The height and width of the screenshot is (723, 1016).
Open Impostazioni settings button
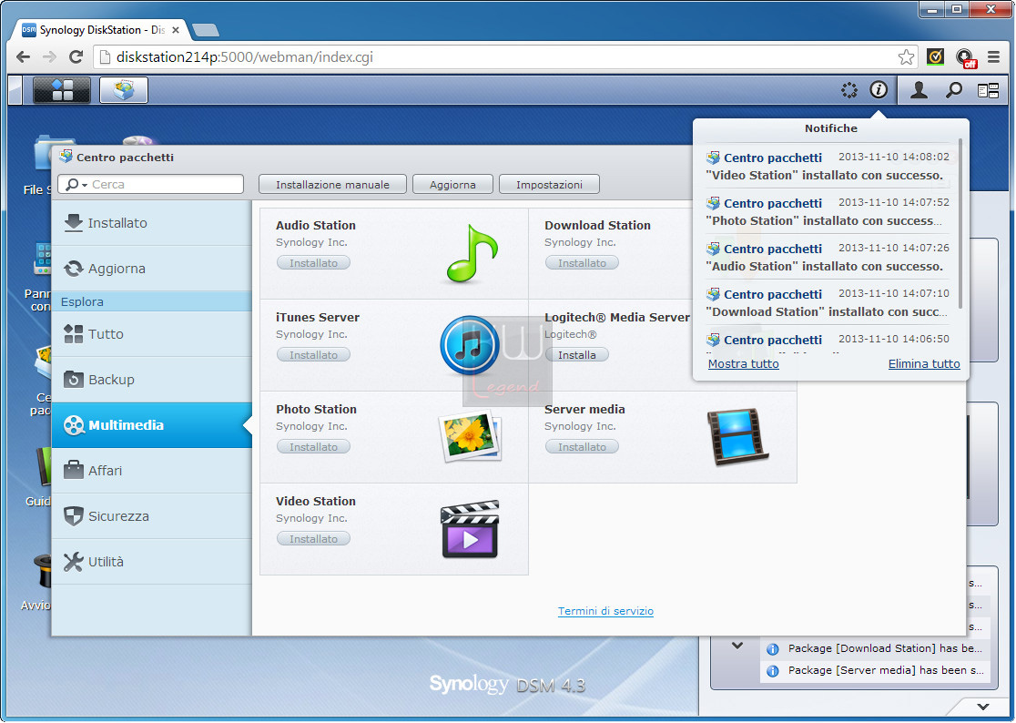(549, 185)
